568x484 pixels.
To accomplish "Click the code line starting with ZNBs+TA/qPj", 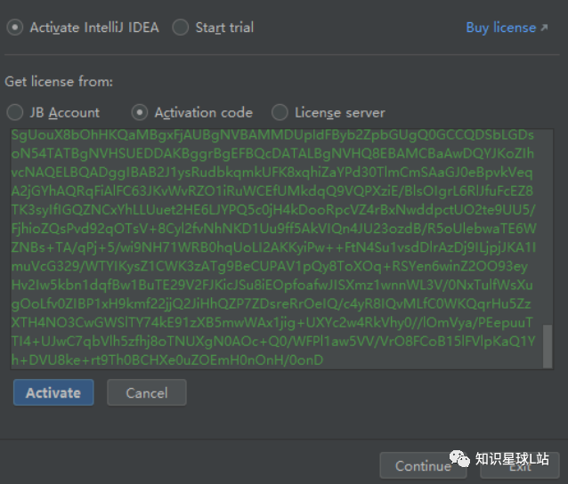I will click(273, 247).
